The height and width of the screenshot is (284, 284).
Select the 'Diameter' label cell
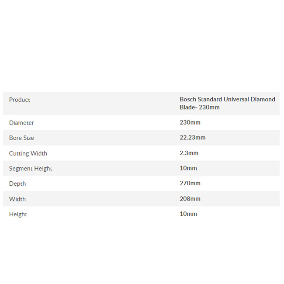coord(21,123)
